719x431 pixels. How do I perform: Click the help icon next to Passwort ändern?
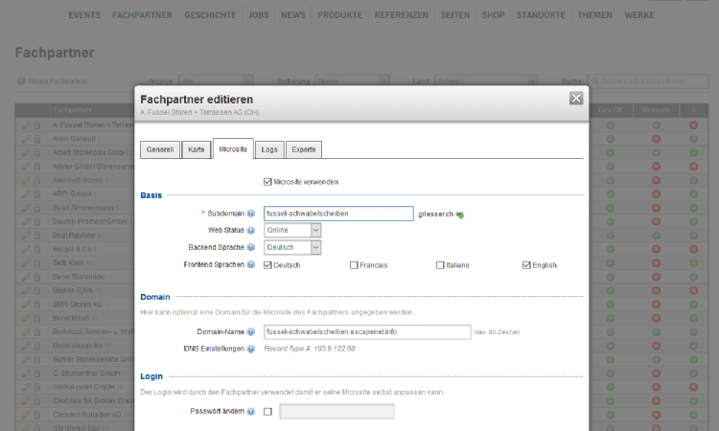pos(250,412)
